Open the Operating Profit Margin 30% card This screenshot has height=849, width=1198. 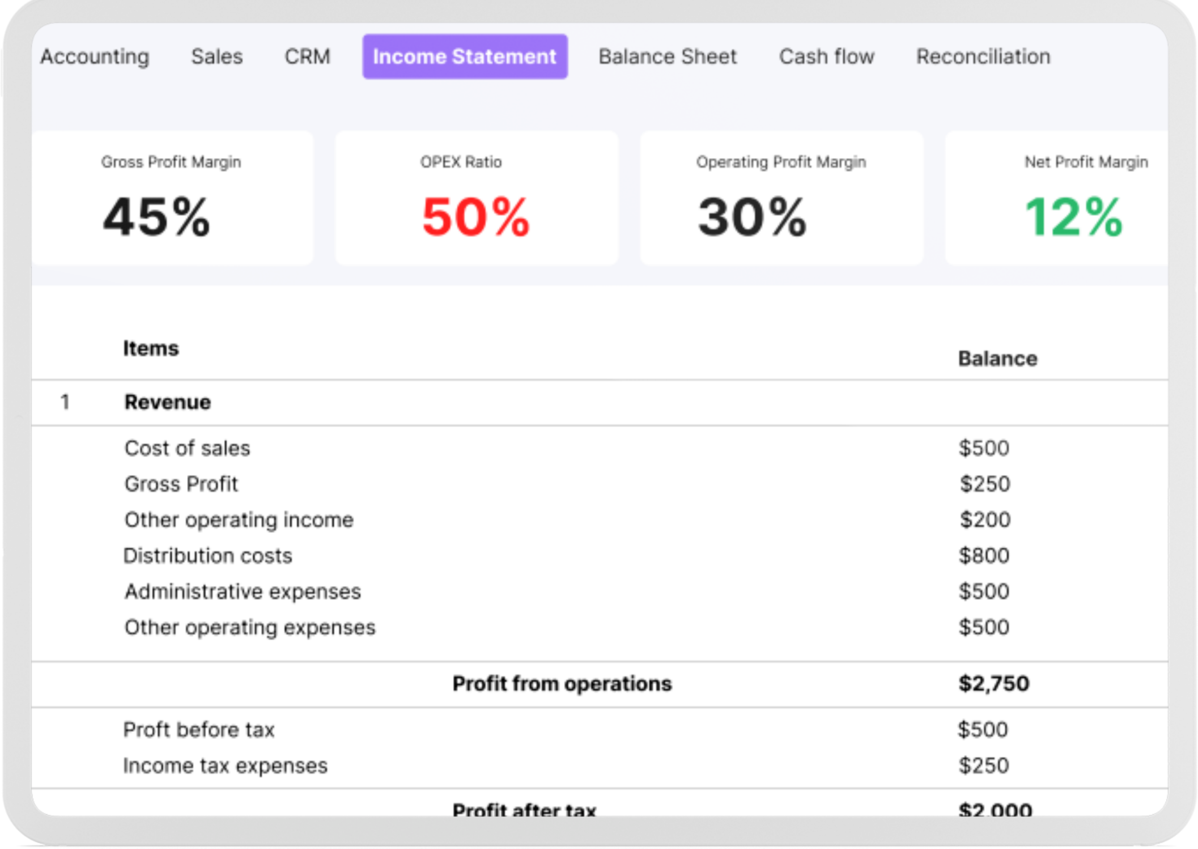coord(781,198)
